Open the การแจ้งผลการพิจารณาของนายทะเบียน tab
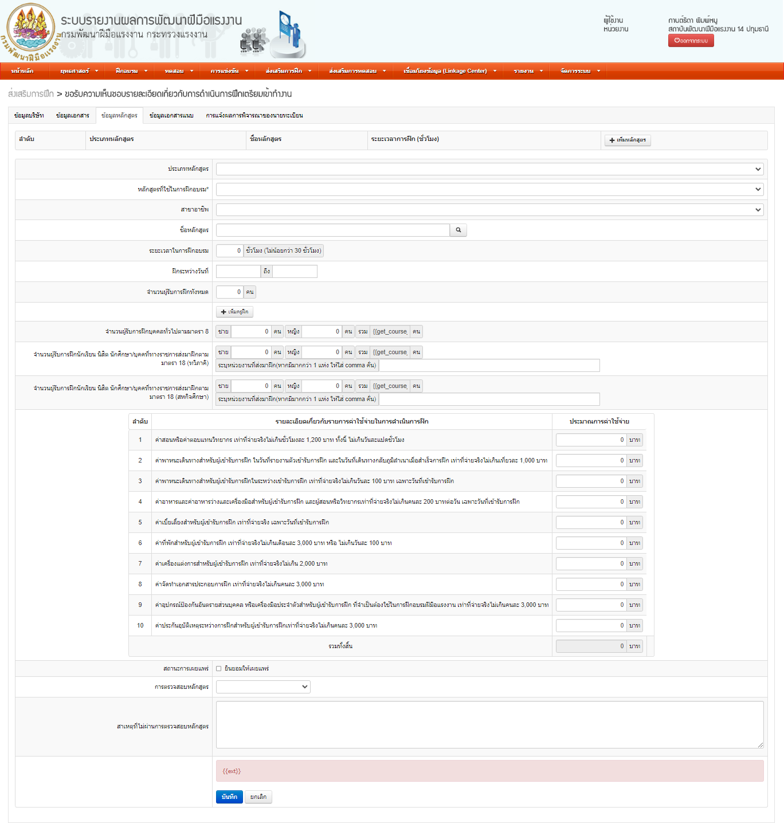 pyautogui.click(x=254, y=115)
